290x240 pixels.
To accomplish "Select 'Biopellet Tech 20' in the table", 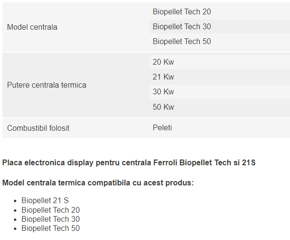I will 181,11.
